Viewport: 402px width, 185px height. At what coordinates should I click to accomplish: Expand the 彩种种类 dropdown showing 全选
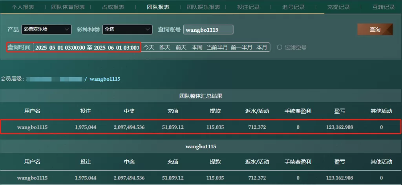128,29
